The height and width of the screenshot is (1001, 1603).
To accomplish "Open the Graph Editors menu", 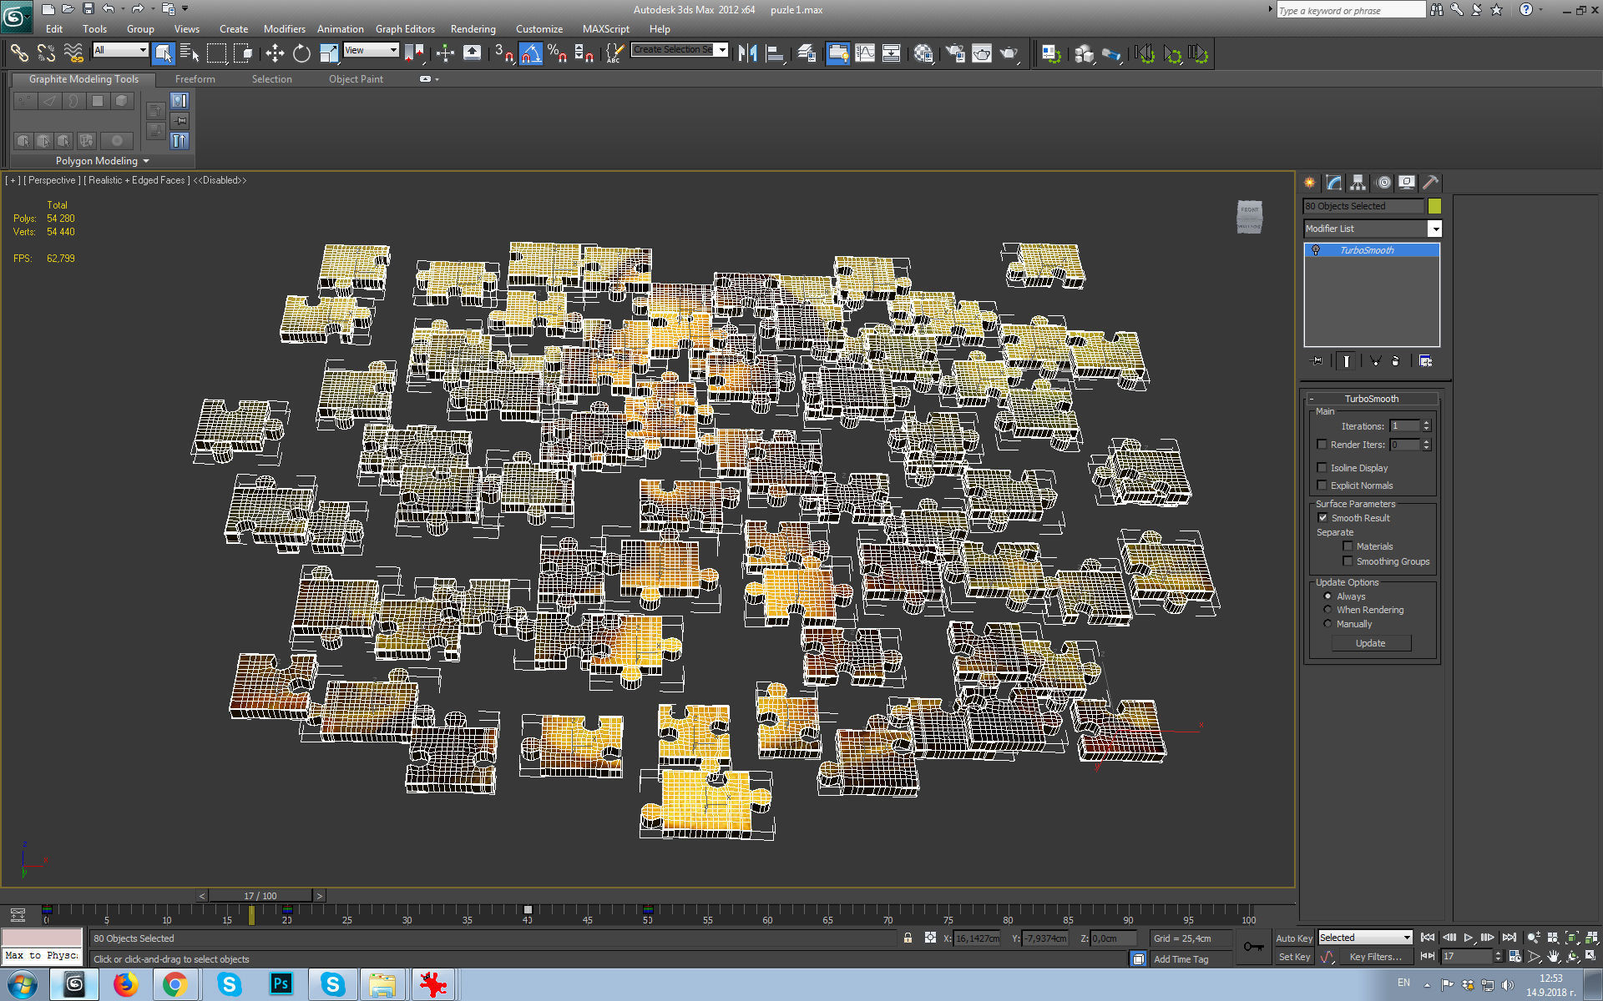I will (x=405, y=29).
